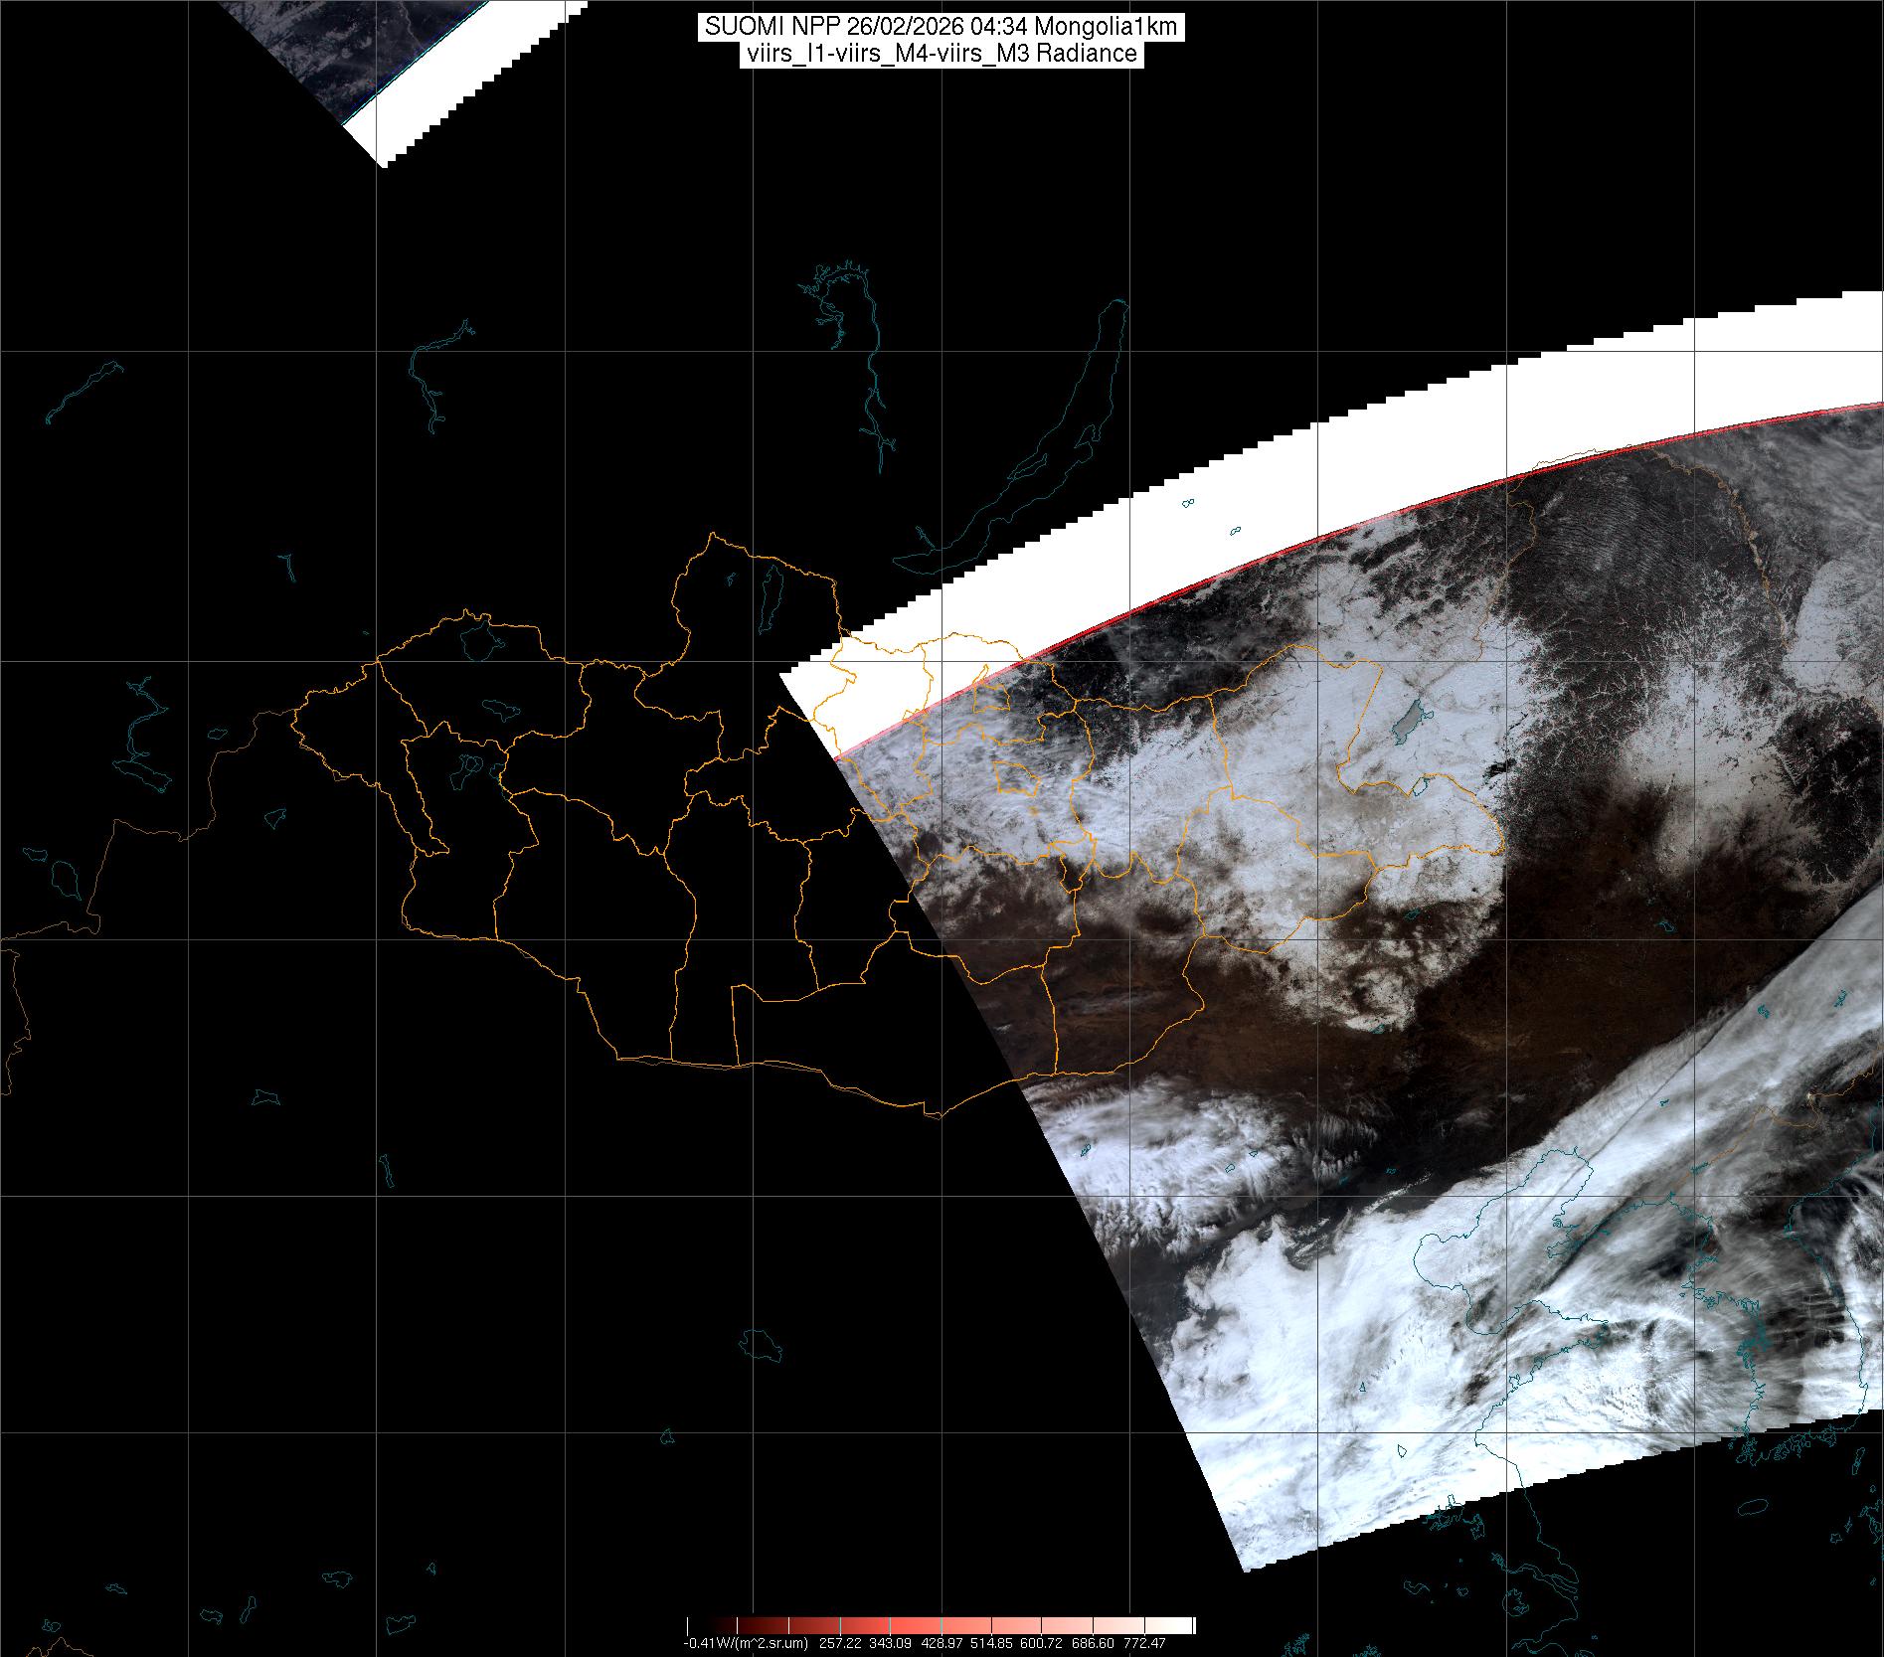The height and width of the screenshot is (1657, 1884).
Task: Click the viirs_I1-viirs_M4-viirs_M3 Radiance label
Action: point(941,54)
